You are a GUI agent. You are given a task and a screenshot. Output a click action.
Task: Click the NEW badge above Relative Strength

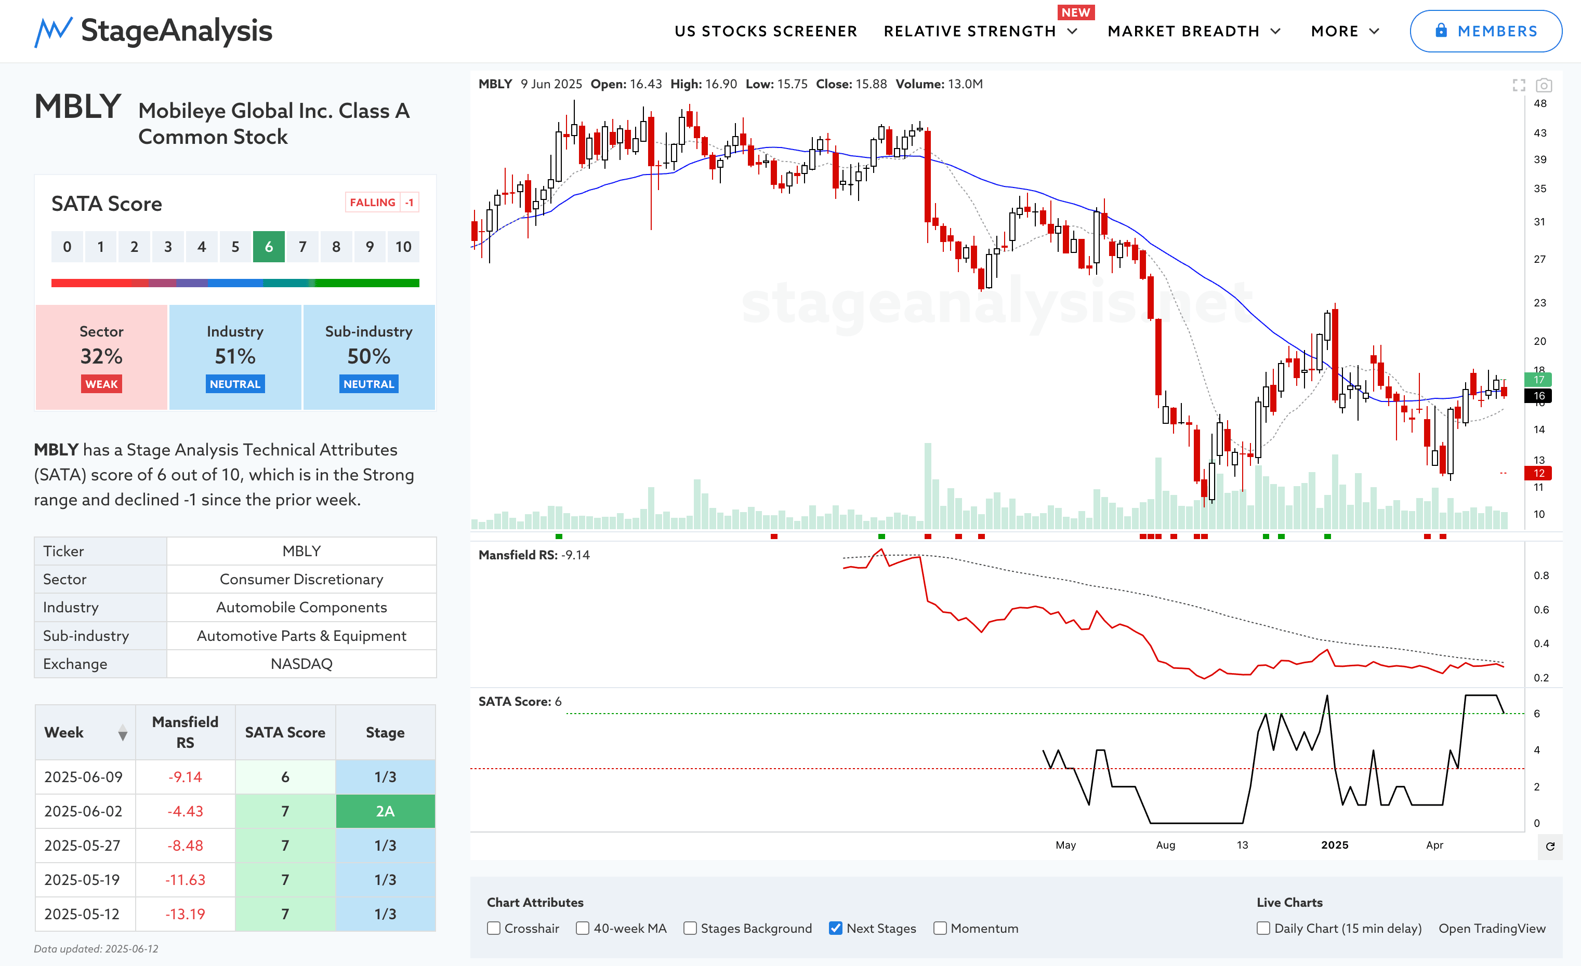coord(1076,12)
